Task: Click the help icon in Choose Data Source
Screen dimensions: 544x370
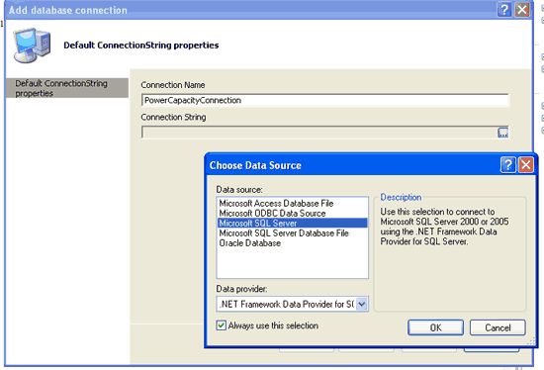Action: (x=508, y=164)
